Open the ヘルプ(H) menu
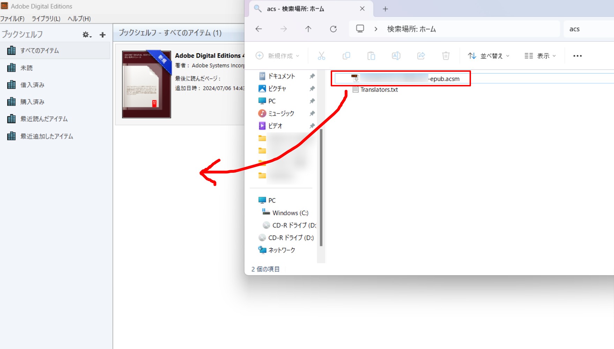 coord(79,18)
